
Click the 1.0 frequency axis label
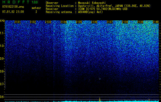pyautogui.click(x=2, y=46)
